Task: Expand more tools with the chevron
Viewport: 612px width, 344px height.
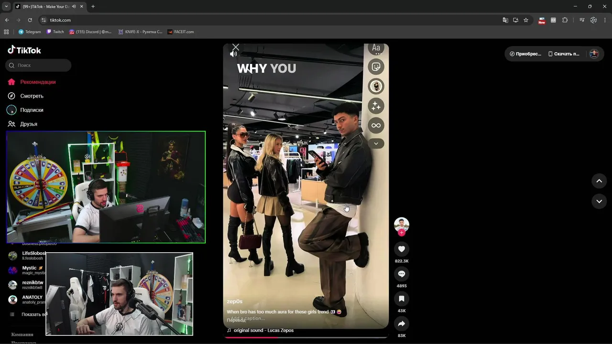Action: tap(376, 143)
